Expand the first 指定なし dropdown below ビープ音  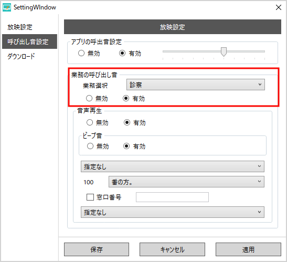click(173, 166)
